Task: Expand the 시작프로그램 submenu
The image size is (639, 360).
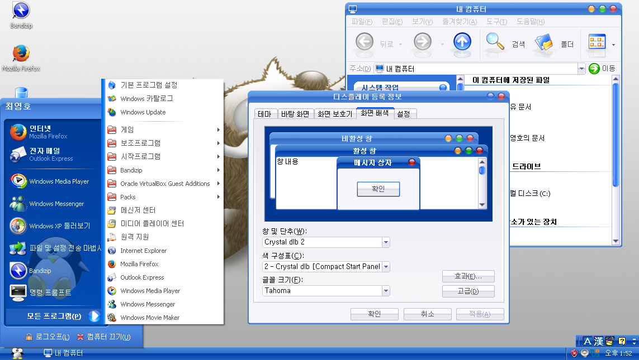Action: [164, 157]
